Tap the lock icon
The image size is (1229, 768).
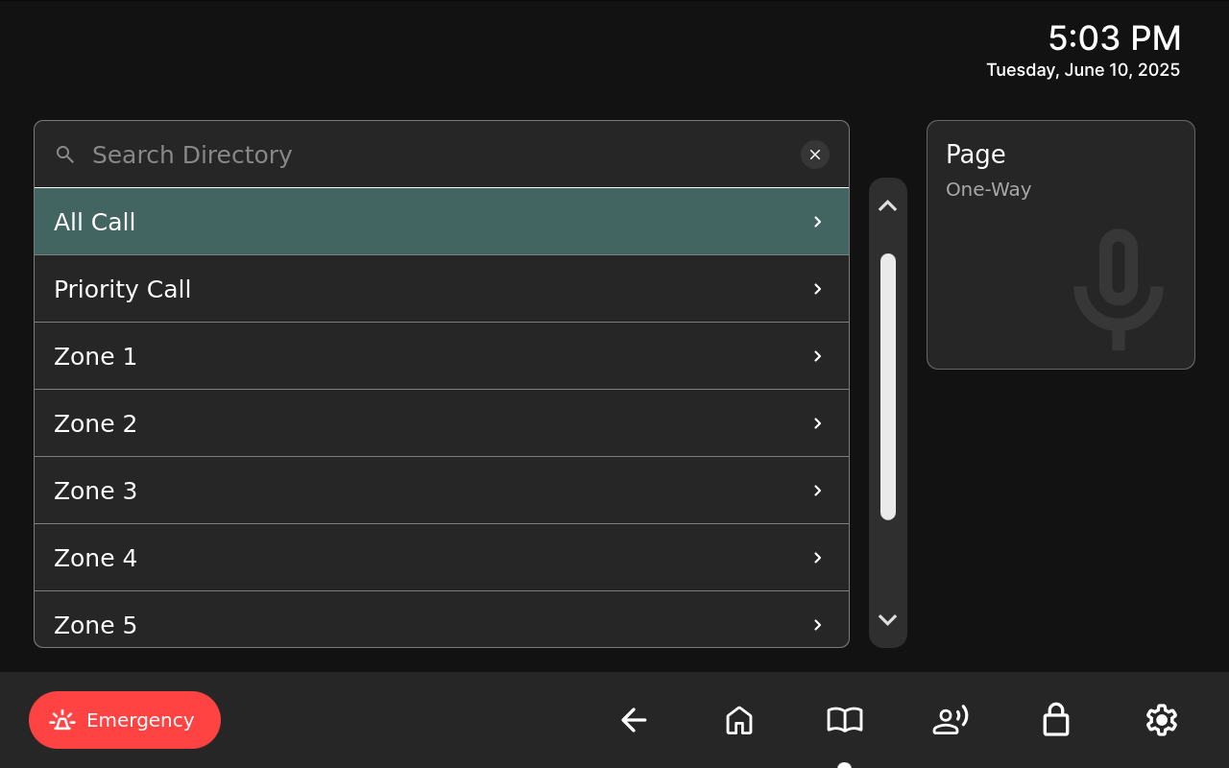pos(1056,720)
